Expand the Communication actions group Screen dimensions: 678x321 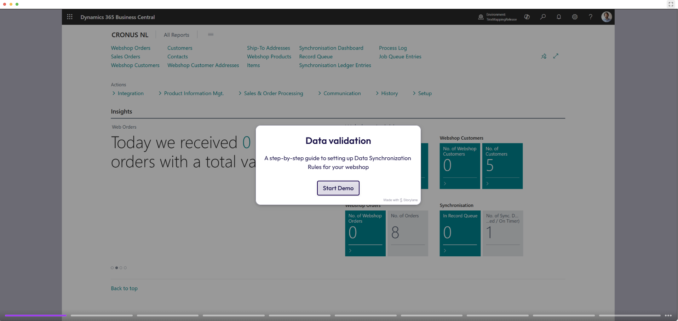click(x=339, y=93)
